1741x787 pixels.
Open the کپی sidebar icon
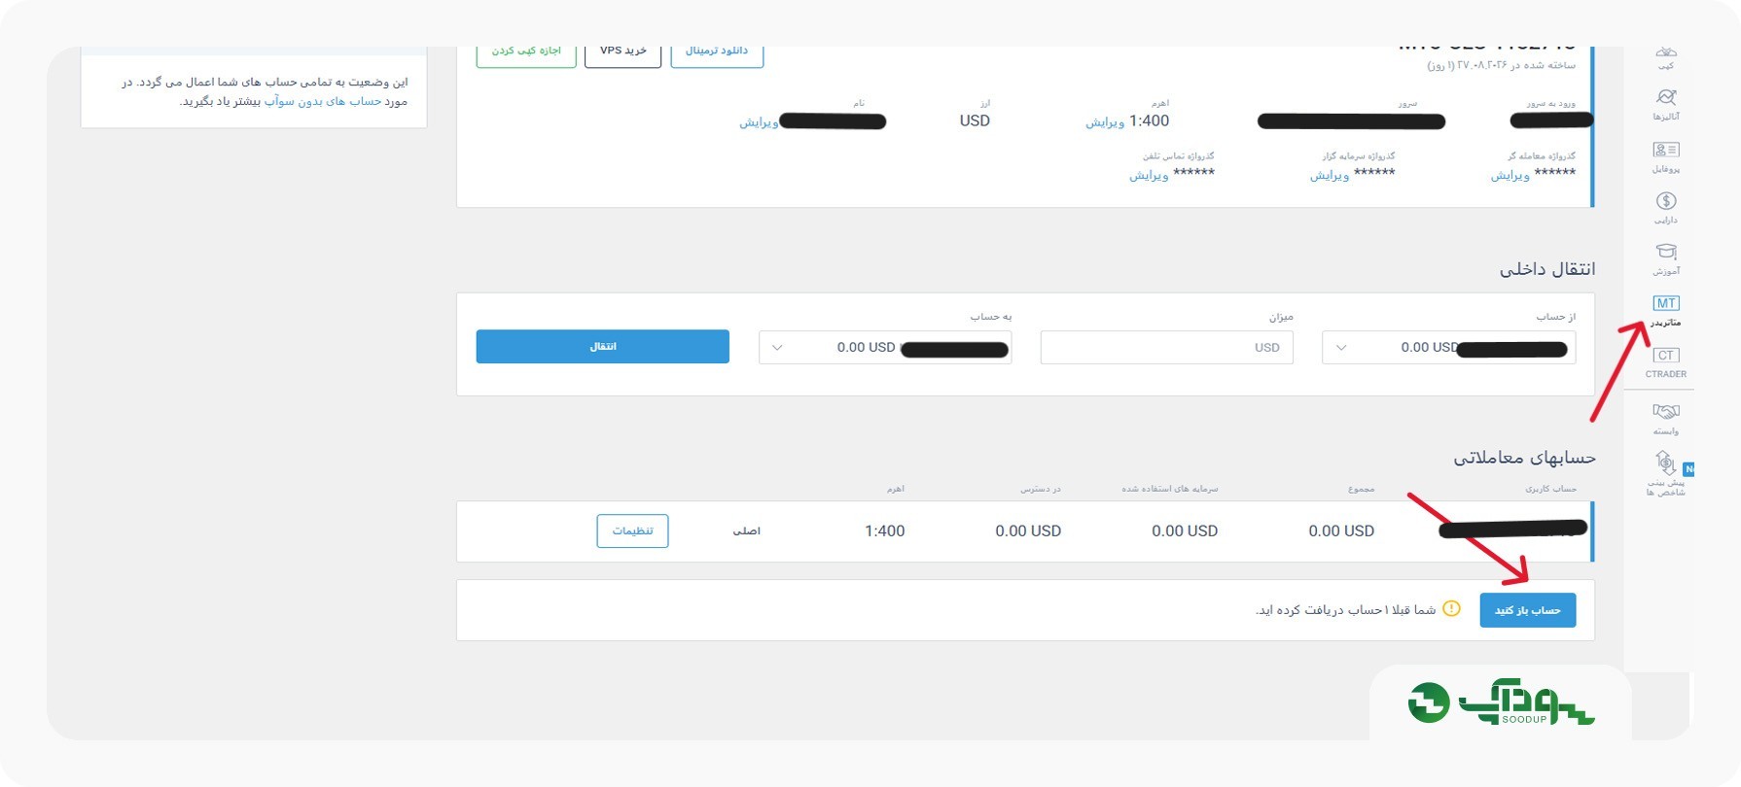click(1666, 57)
